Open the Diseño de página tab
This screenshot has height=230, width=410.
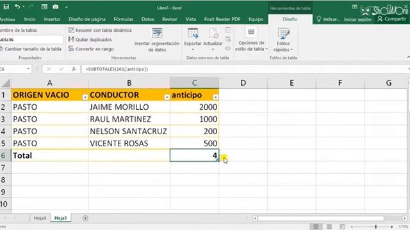pos(87,19)
